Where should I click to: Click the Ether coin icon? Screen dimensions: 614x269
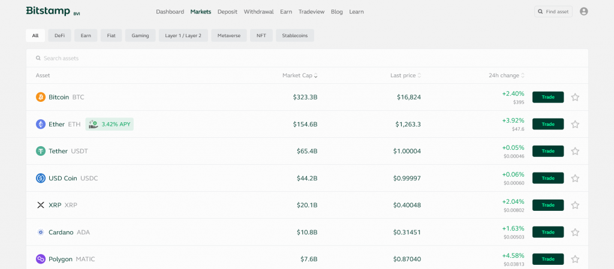(41, 125)
